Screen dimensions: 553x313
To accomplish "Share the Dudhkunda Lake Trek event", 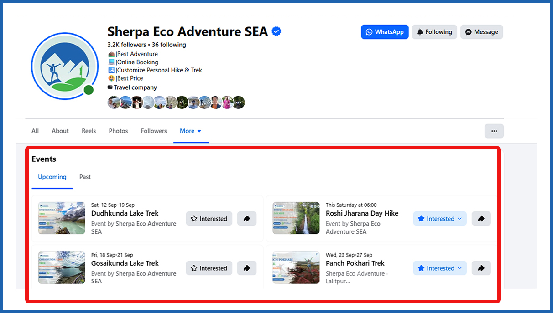I will [x=247, y=219].
